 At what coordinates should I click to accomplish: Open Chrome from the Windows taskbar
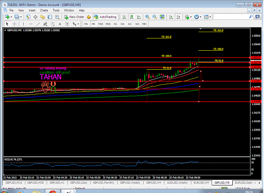(53, 191)
